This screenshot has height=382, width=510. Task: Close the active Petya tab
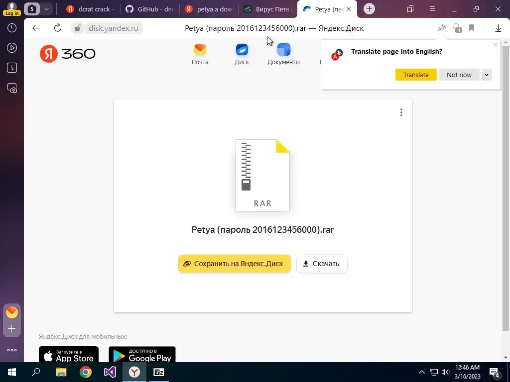(349, 9)
